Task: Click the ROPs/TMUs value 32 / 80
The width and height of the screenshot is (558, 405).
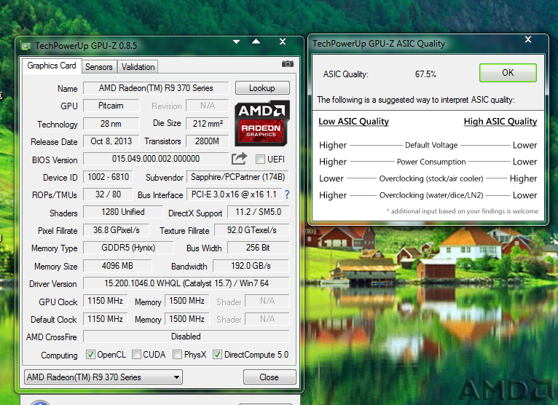Action: pos(108,194)
